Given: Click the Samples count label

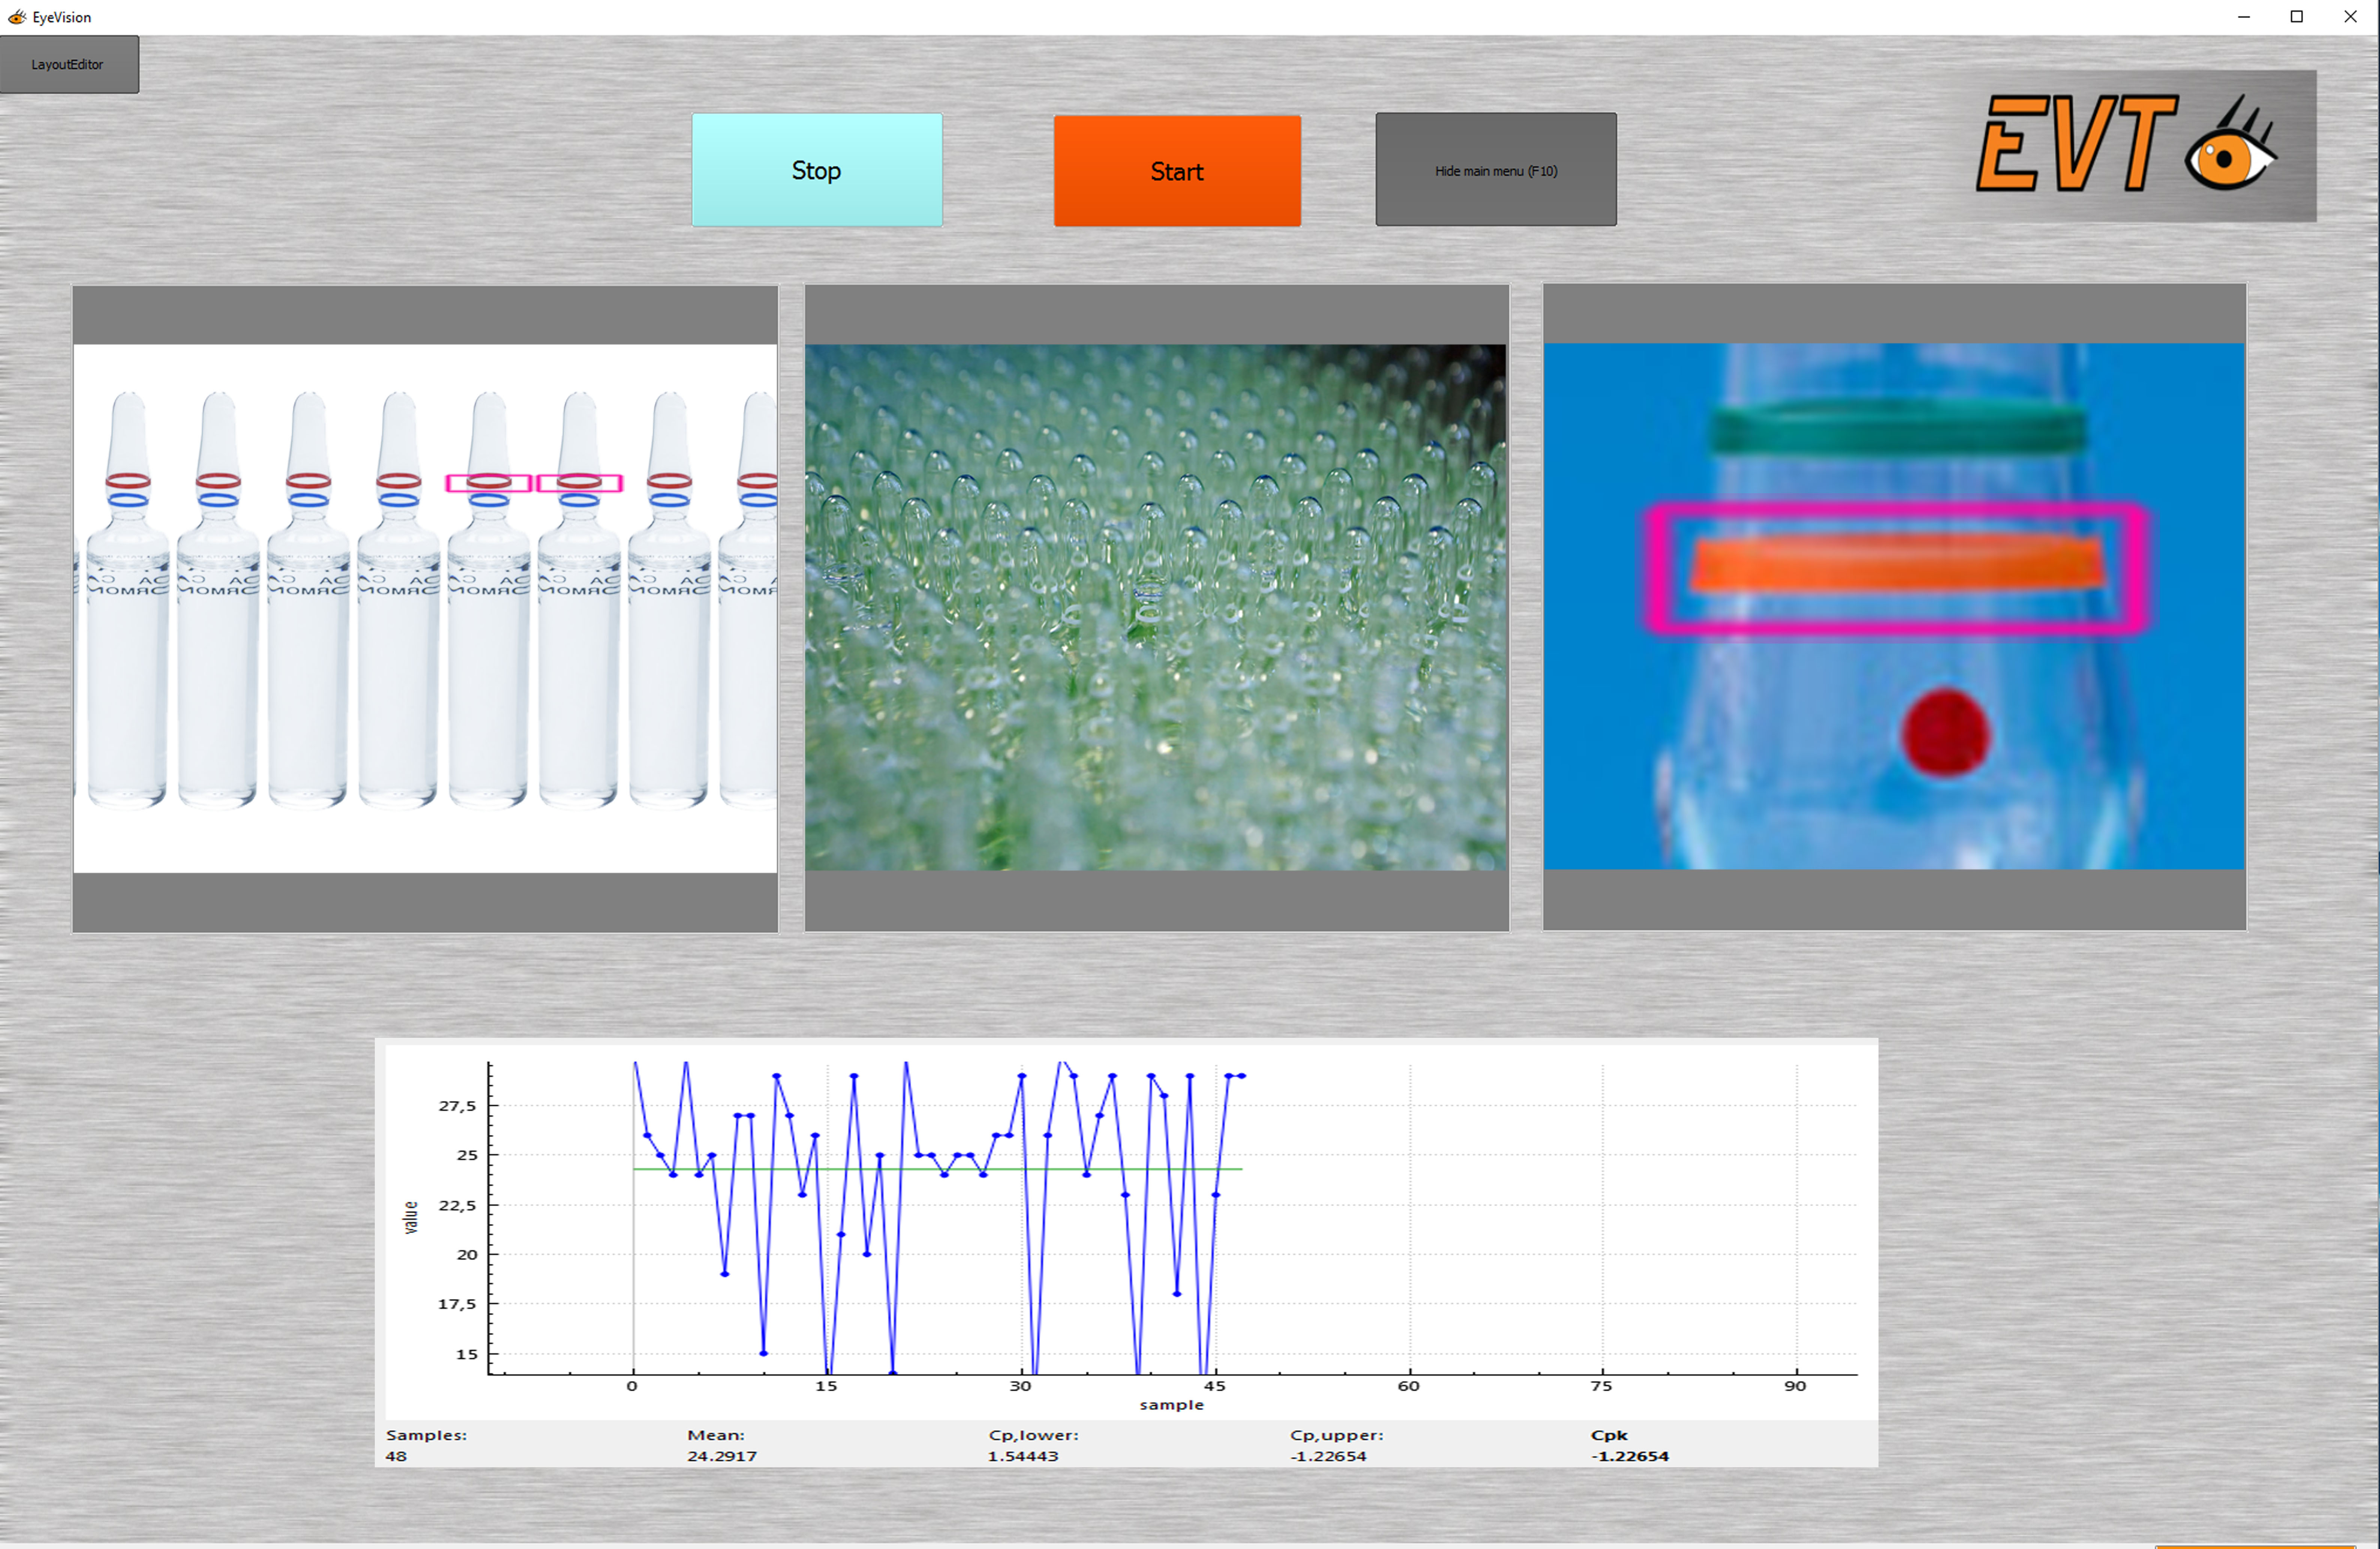Looking at the screenshot, I should 426,1435.
